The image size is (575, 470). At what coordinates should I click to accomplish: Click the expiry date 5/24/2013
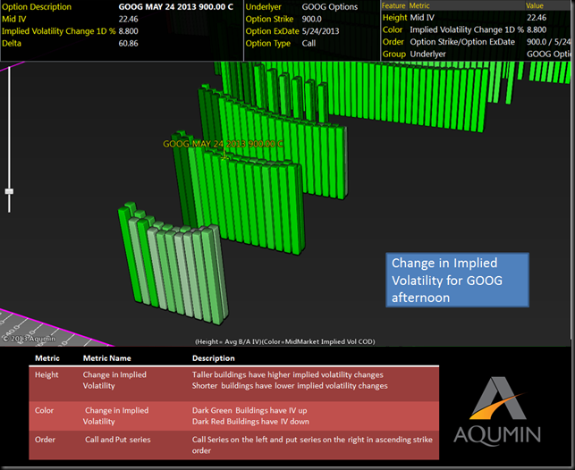[320, 31]
